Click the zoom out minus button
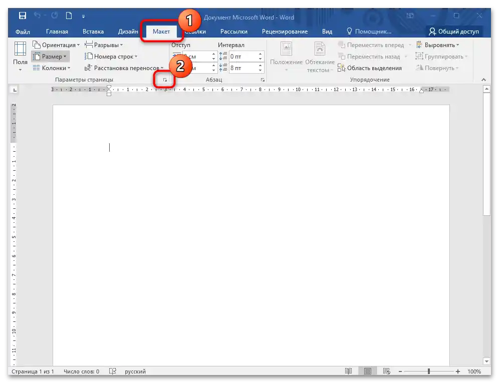This screenshot has height=383, width=499. (400, 371)
